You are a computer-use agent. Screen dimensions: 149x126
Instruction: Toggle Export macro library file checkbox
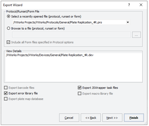[79, 94]
